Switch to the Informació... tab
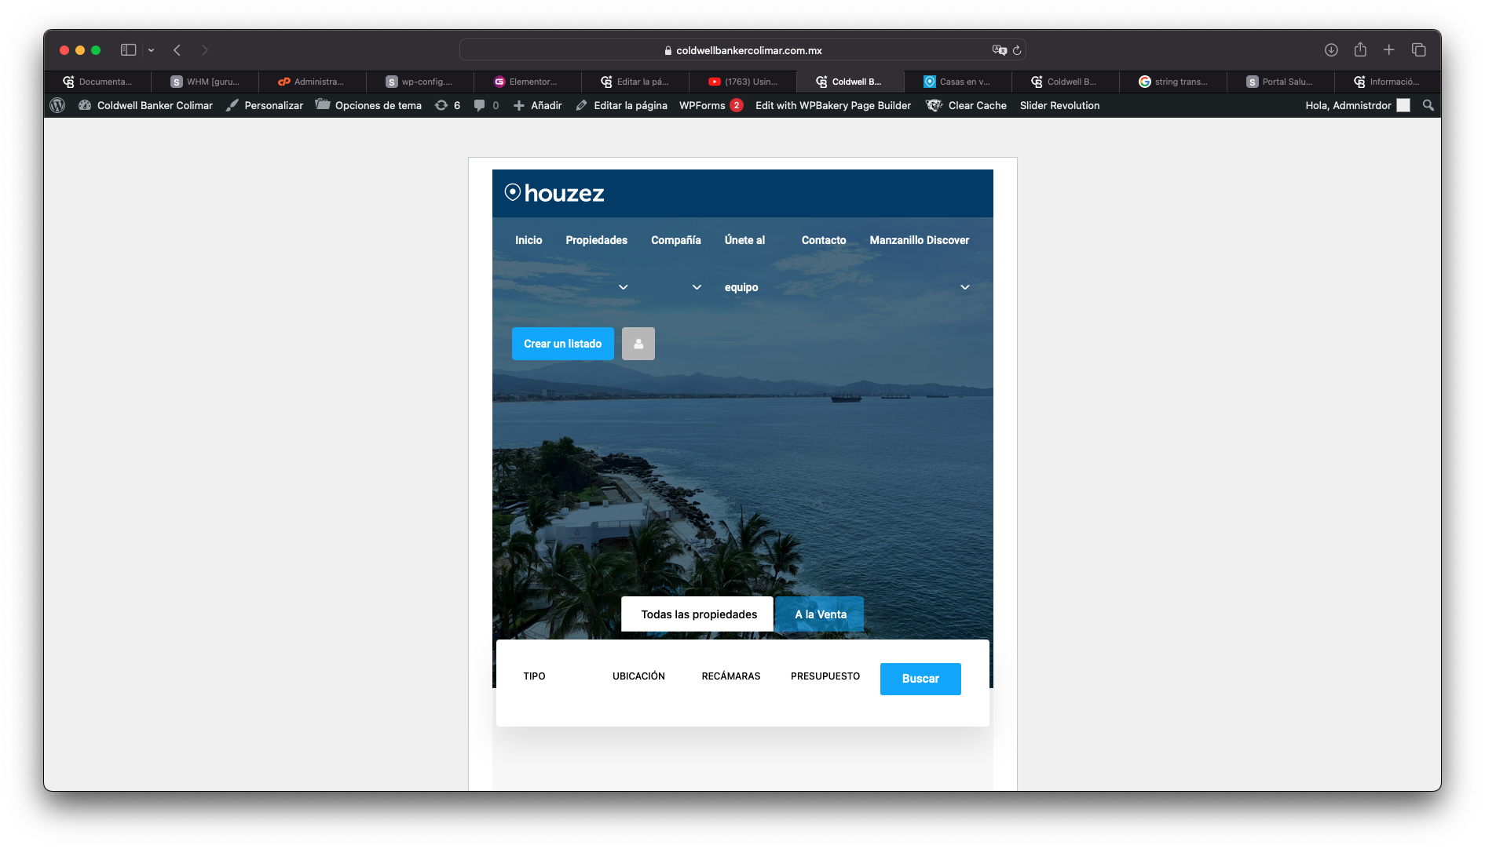The height and width of the screenshot is (849, 1485). (x=1388, y=82)
